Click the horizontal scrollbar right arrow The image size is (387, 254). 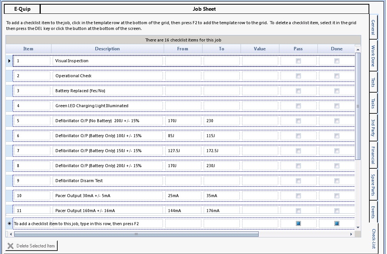coord(351,234)
